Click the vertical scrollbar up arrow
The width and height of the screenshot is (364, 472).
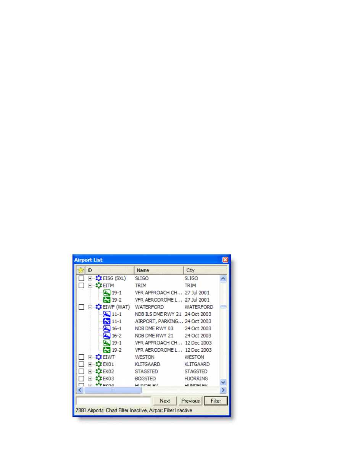(x=223, y=279)
